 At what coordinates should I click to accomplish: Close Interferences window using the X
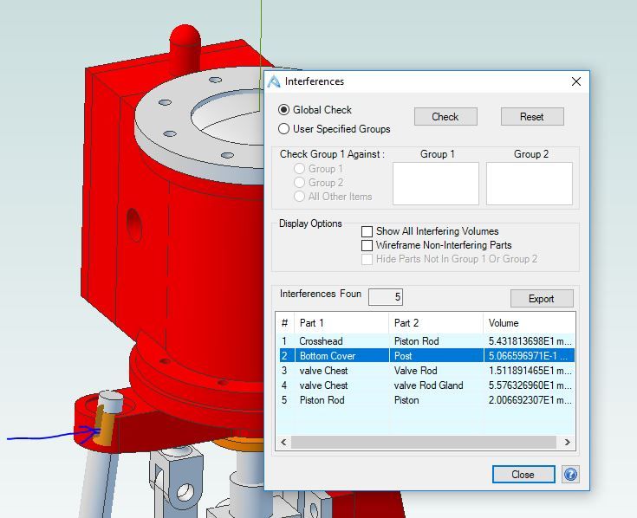coord(576,81)
